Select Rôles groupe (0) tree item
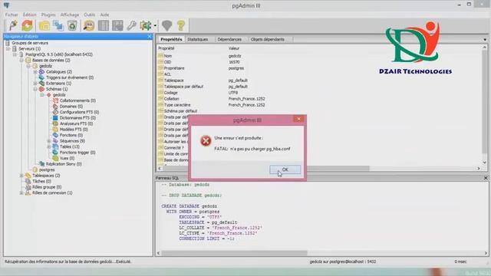 click(x=47, y=187)
